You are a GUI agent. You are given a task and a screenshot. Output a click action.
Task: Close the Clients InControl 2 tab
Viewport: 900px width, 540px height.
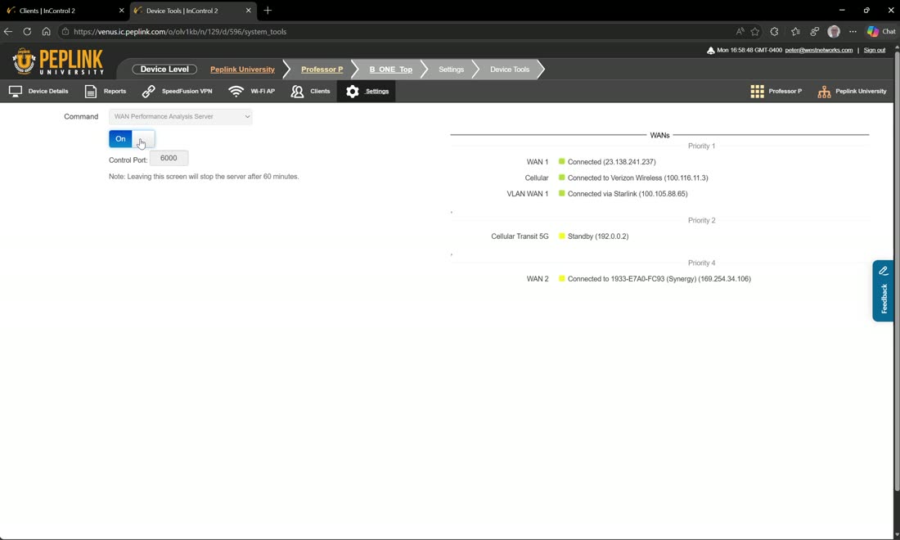[x=121, y=11]
